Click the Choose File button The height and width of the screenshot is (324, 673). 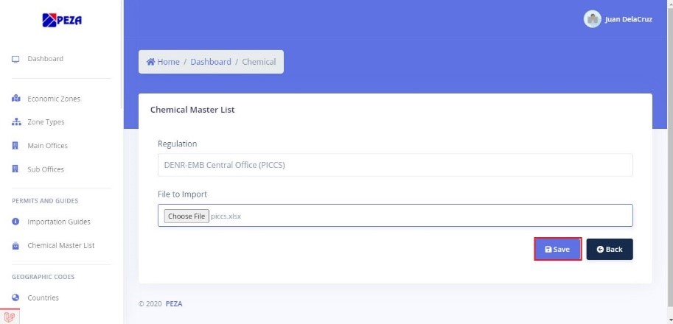pos(186,216)
